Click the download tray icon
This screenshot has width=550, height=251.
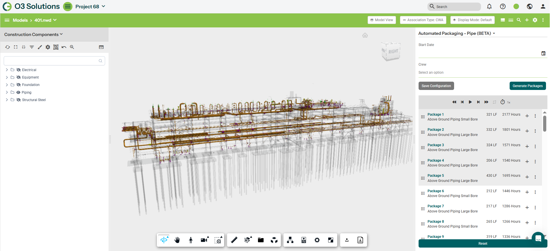(x=347, y=240)
